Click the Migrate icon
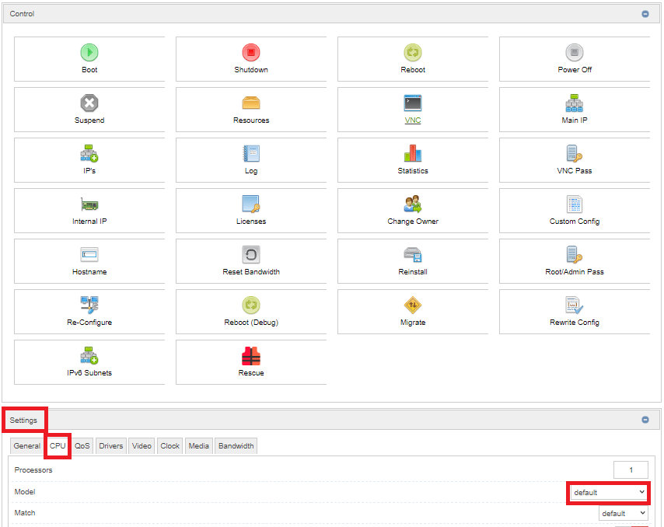Image resolution: width=664 pixels, height=527 pixels. [413, 305]
